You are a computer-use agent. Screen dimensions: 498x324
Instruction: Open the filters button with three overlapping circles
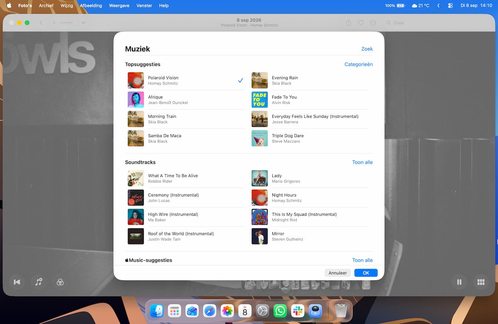(x=61, y=282)
